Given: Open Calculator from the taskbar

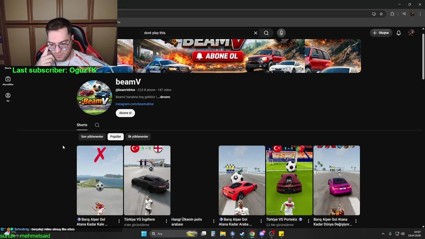Looking at the screenshot, I should click(213, 234).
